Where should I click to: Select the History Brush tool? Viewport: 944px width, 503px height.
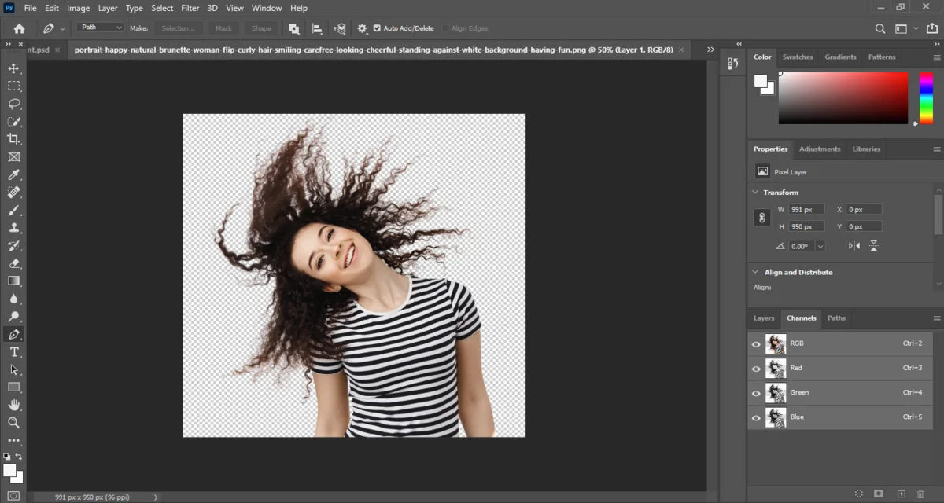click(x=13, y=246)
